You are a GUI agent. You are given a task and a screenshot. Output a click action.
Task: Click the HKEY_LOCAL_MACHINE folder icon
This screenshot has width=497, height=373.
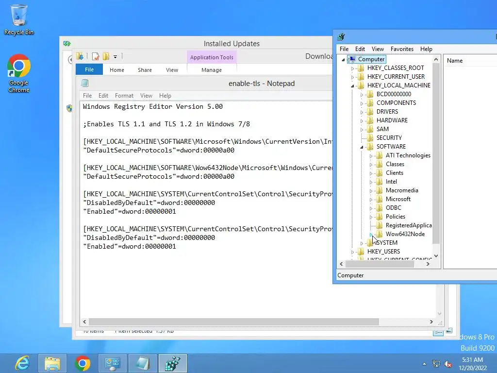click(x=361, y=85)
